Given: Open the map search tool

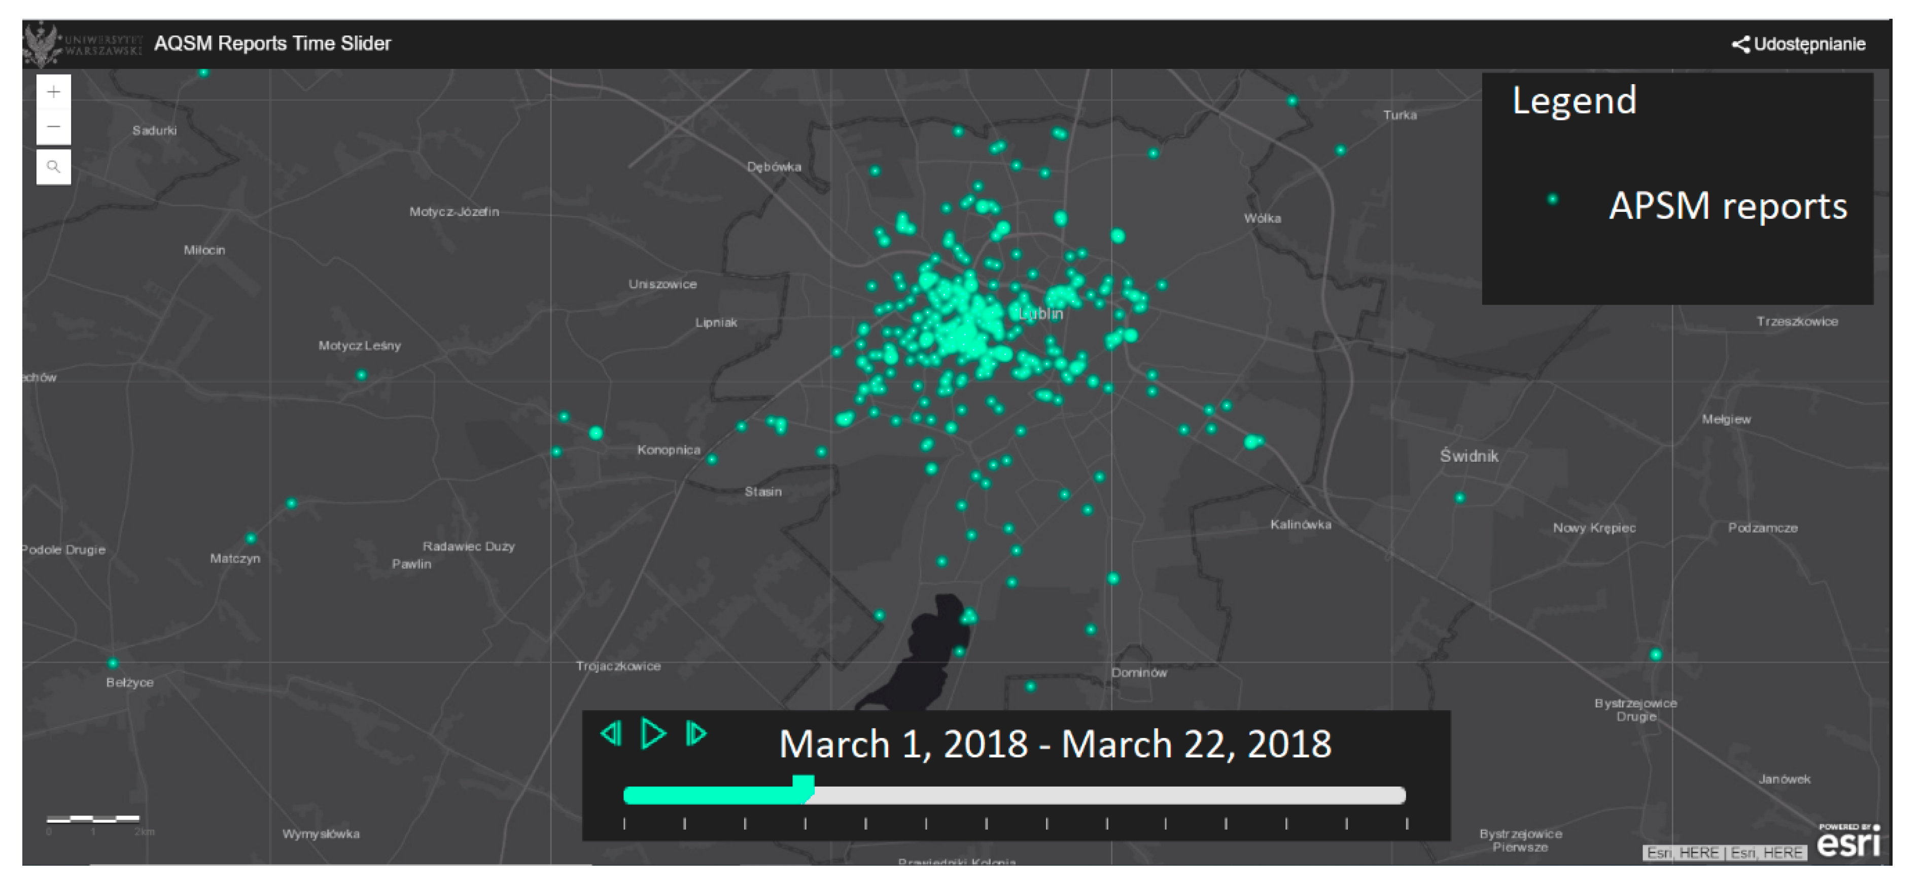Looking at the screenshot, I should tap(53, 167).
